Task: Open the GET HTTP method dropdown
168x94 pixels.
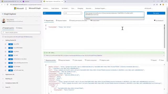Action: tap(52, 13)
